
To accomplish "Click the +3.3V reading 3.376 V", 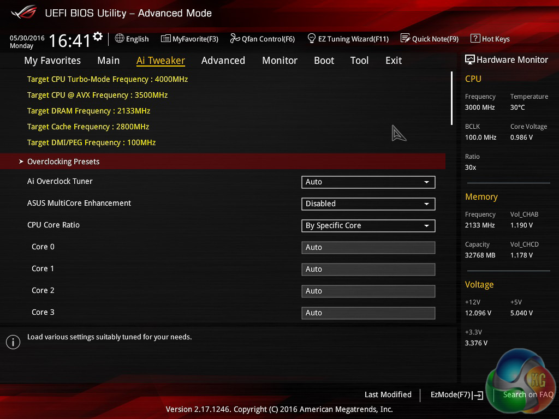I will [476, 343].
